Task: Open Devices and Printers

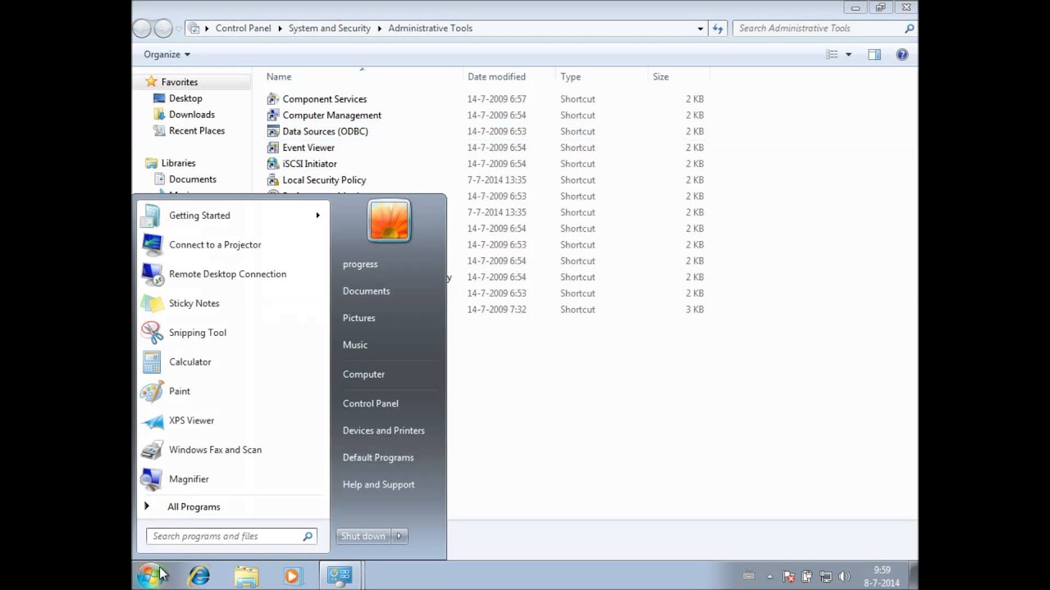Action: coord(383,431)
